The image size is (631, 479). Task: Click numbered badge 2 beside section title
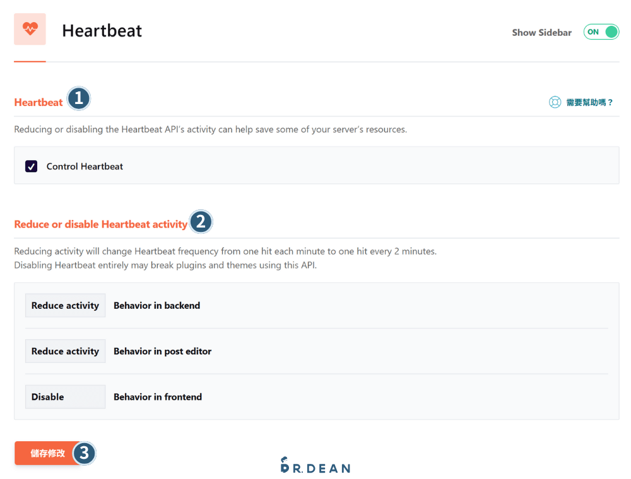[201, 221]
